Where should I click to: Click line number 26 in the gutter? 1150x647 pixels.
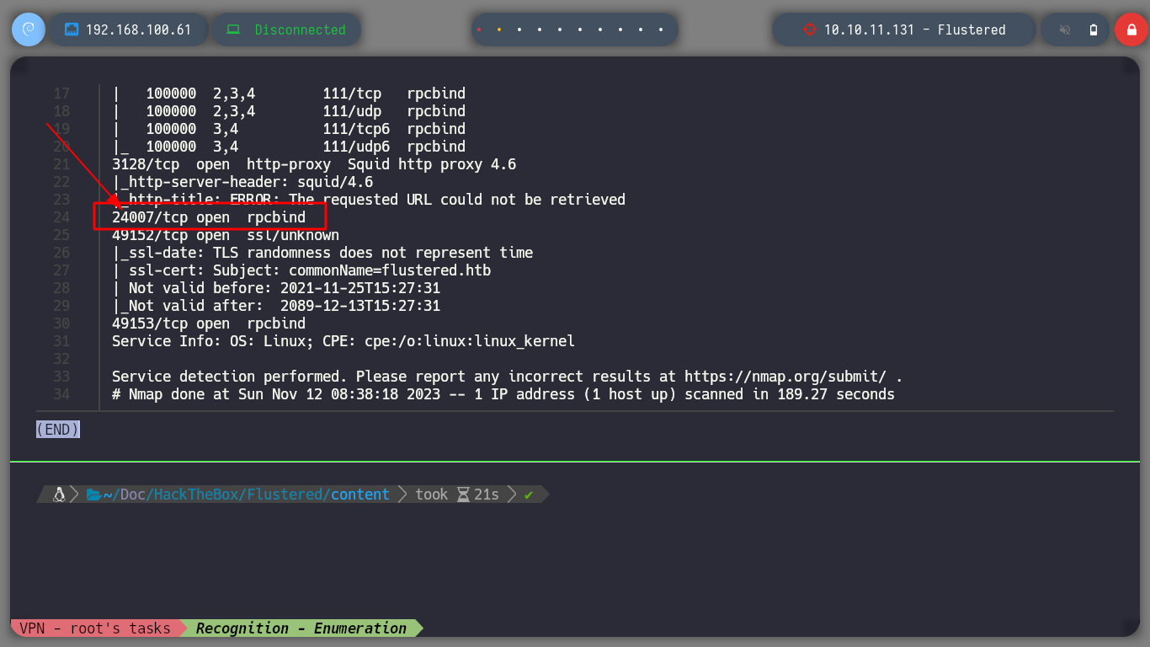pos(61,253)
